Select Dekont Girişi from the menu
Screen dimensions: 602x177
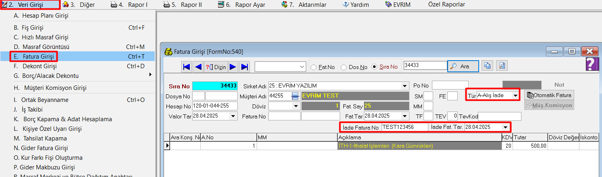point(39,66)
